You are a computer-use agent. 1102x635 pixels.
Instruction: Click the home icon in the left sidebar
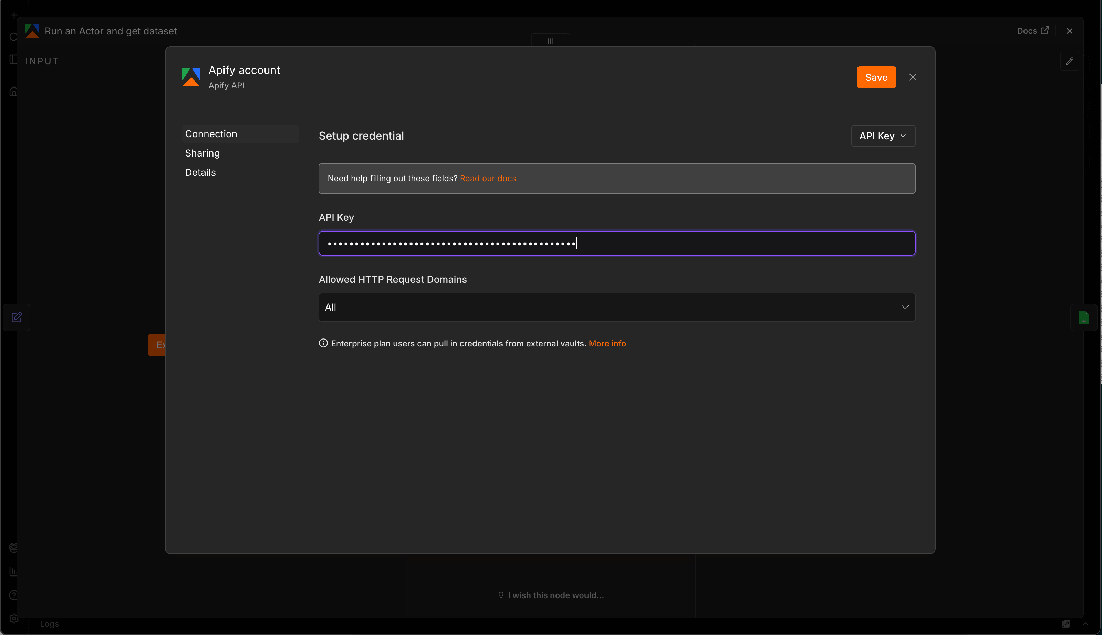pyautogui.click(x=14, y=92)
